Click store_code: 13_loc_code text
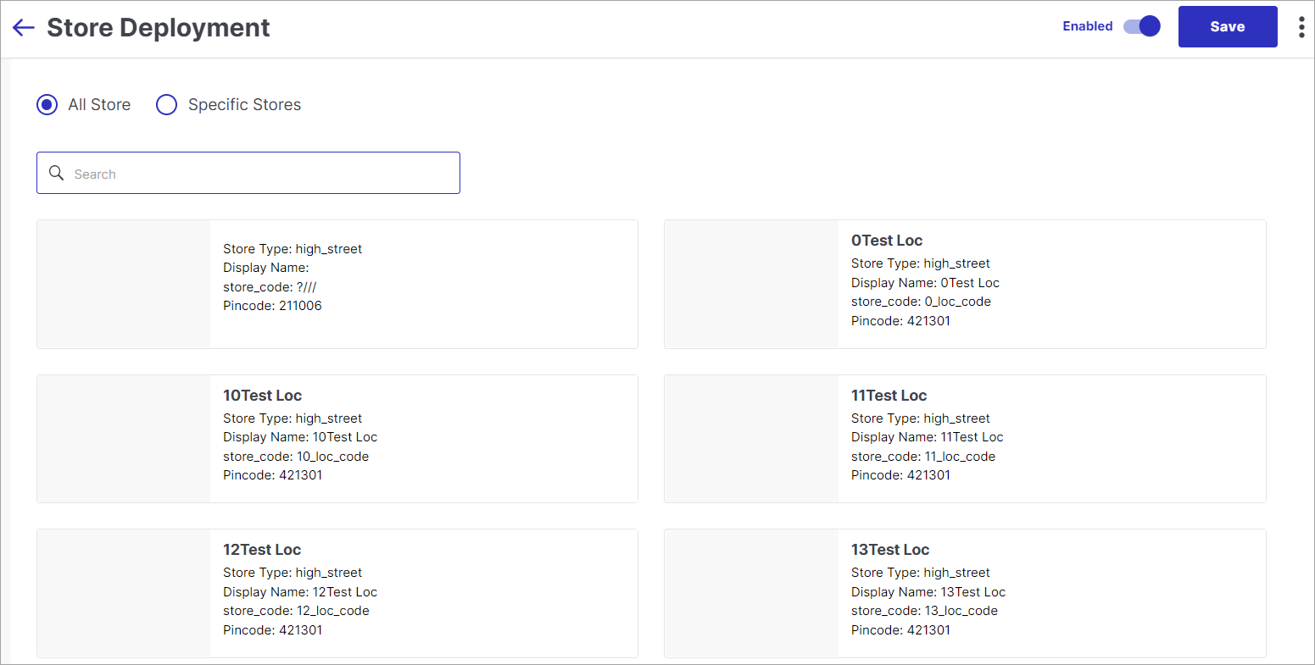The height and width of the screenshot is (665, 1315). pyautogui.click(x=925, y=611)
